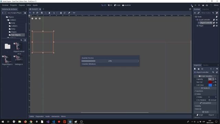Open the Editor menu

(x=29, y=5)
